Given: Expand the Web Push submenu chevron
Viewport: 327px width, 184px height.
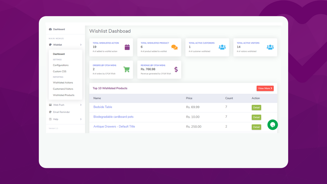Looking at the screenshot, I should coord(81,105).
